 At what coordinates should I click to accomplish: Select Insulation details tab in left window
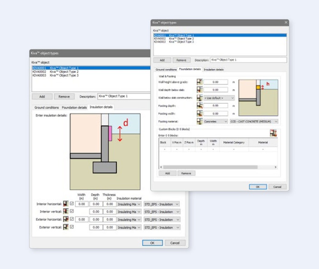pos(101,107)
